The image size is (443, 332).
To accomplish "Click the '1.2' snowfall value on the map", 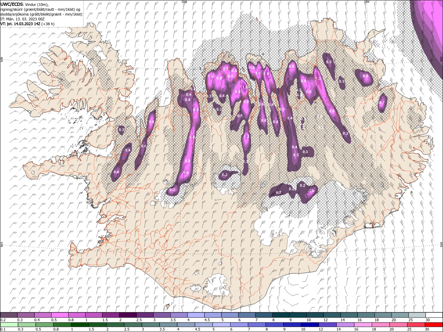I will tap(246, 137).
